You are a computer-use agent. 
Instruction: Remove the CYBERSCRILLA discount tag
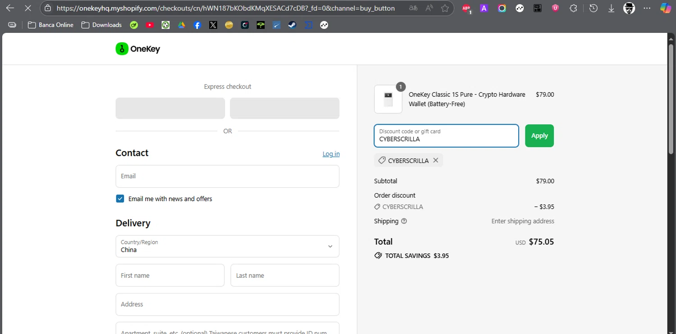coord(435,160)
